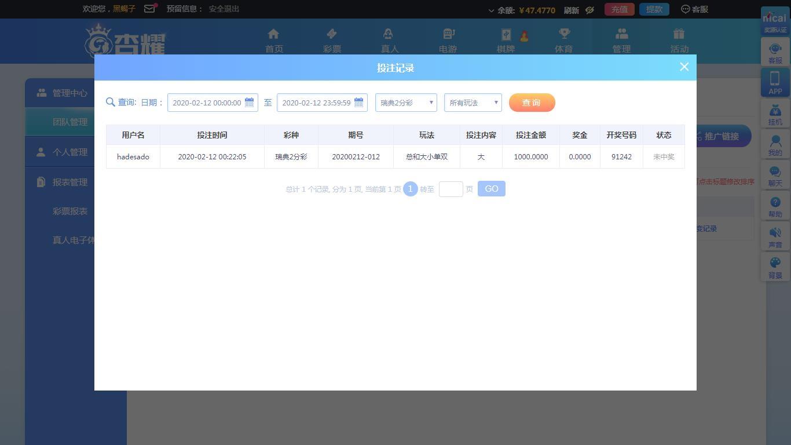Click the 查询 search button

(532, 103)
